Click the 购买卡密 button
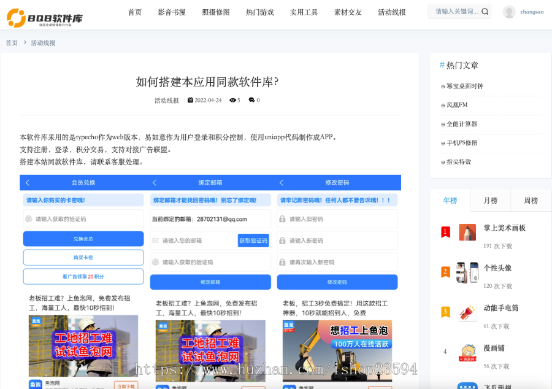552x389 pixels. (x=83, y=257)
